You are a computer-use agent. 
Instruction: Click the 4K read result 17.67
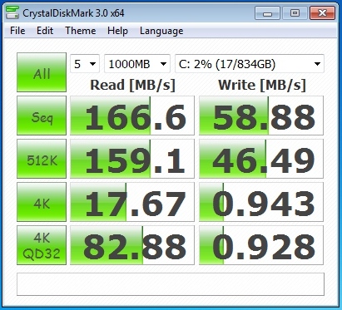(132, 202)
